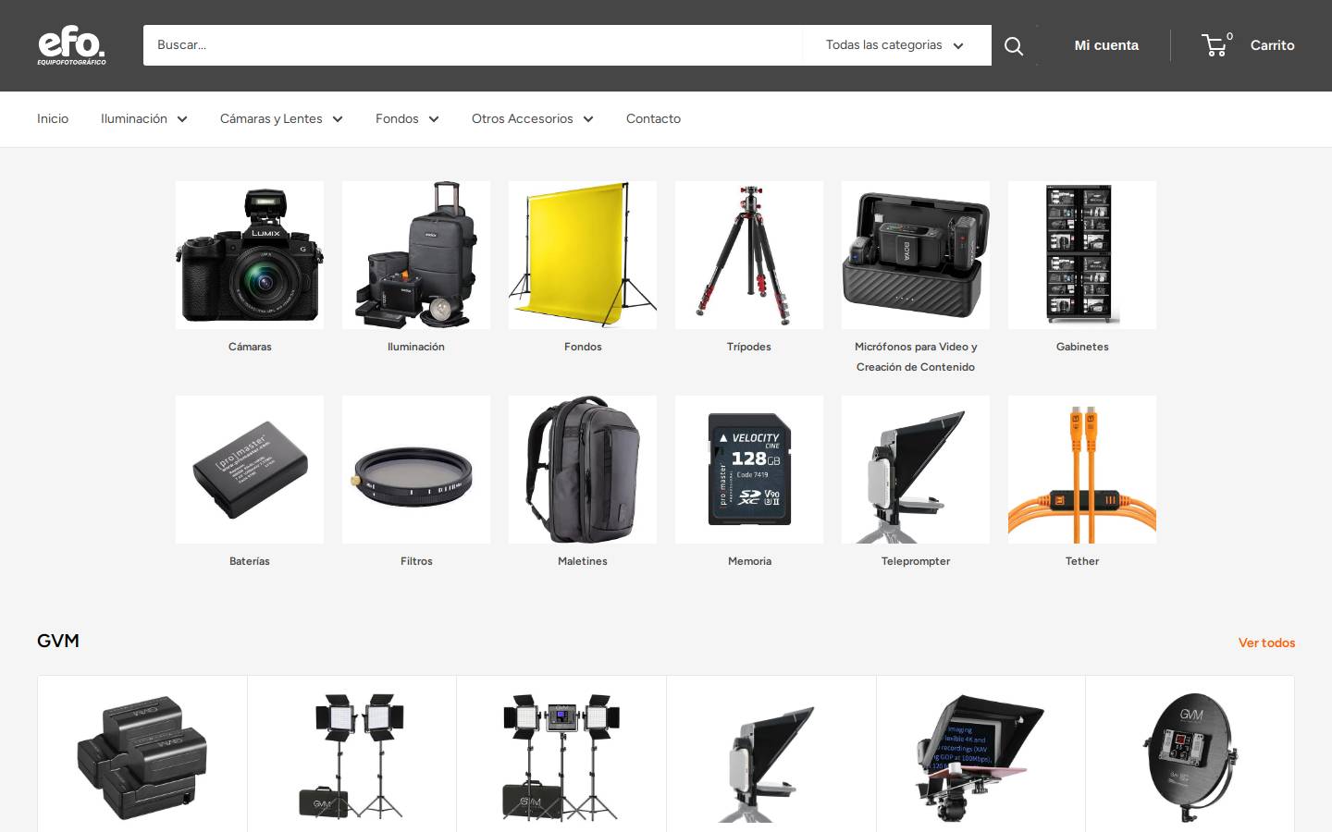Click the efo logo in header
Image resolution: width=1332 pixels, height=832 pixels.
point(71,45)
